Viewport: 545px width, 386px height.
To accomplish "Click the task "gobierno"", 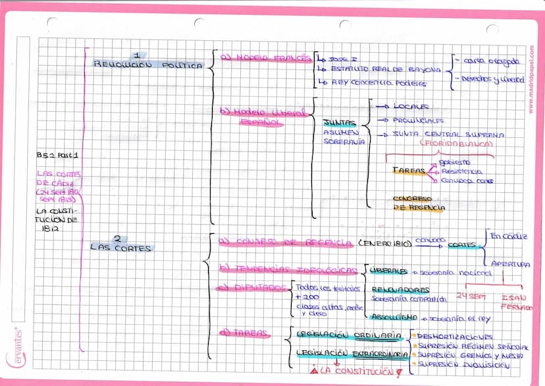I will [454, 162].
